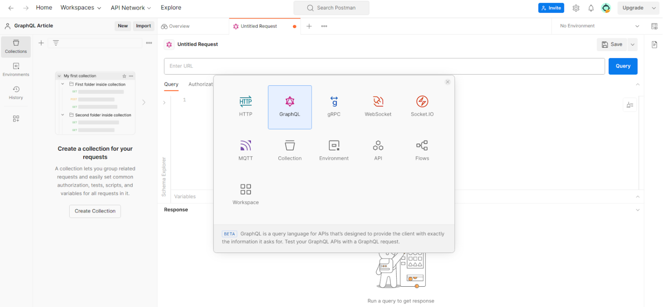Run the request with the Query button

pyautogui.click(x=623, y=66)
